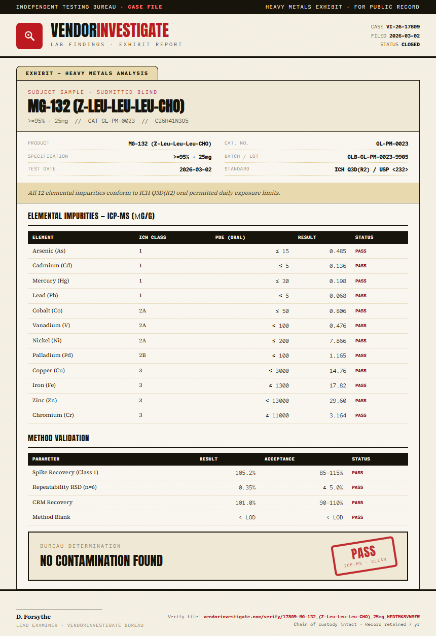Click the RESULT header in elemental table
Viewport: 436px width, 636px height.
click(x=307, y=237)
